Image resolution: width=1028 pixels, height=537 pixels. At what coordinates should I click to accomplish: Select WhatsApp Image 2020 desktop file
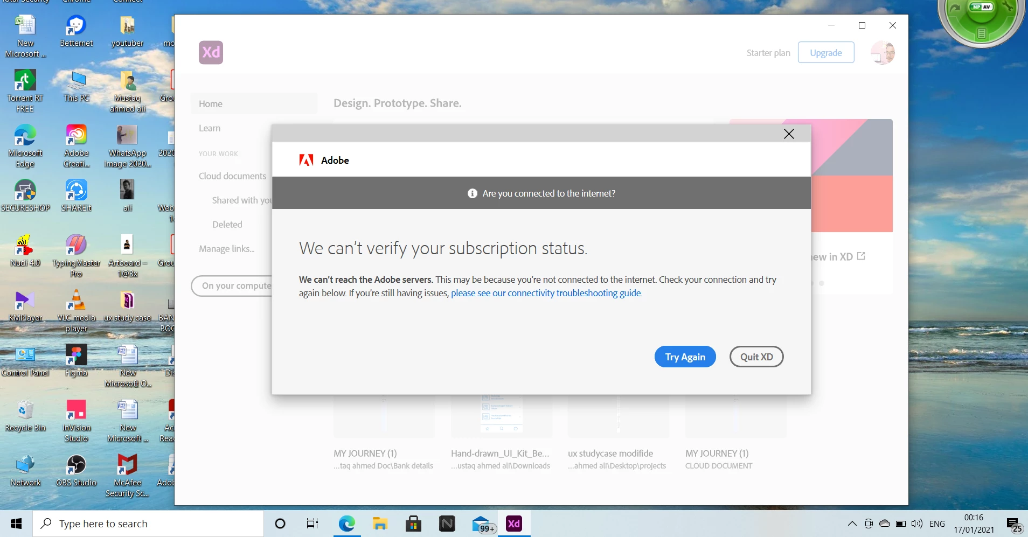(x=127, y=146)
